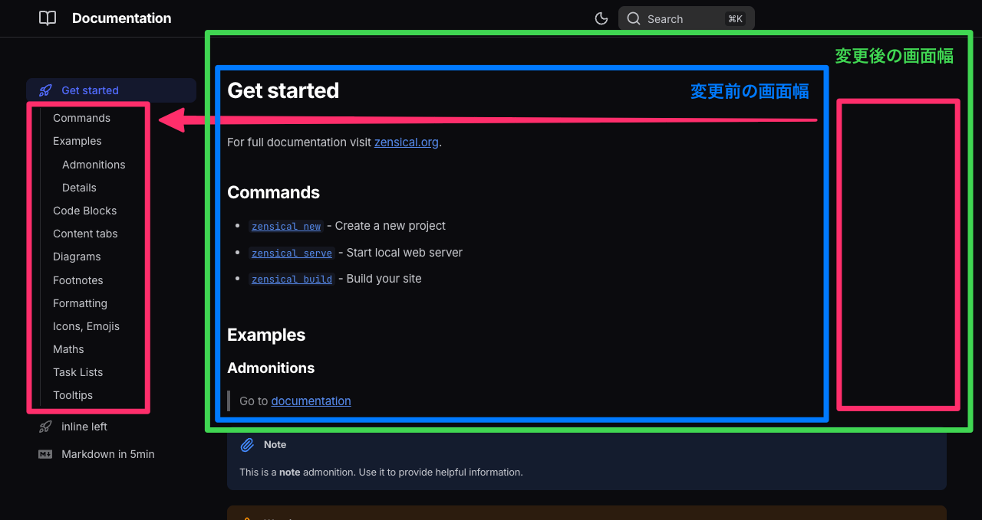Click the rocket icon beside Get started
This screenshot has height=520, width=982.
46,90
